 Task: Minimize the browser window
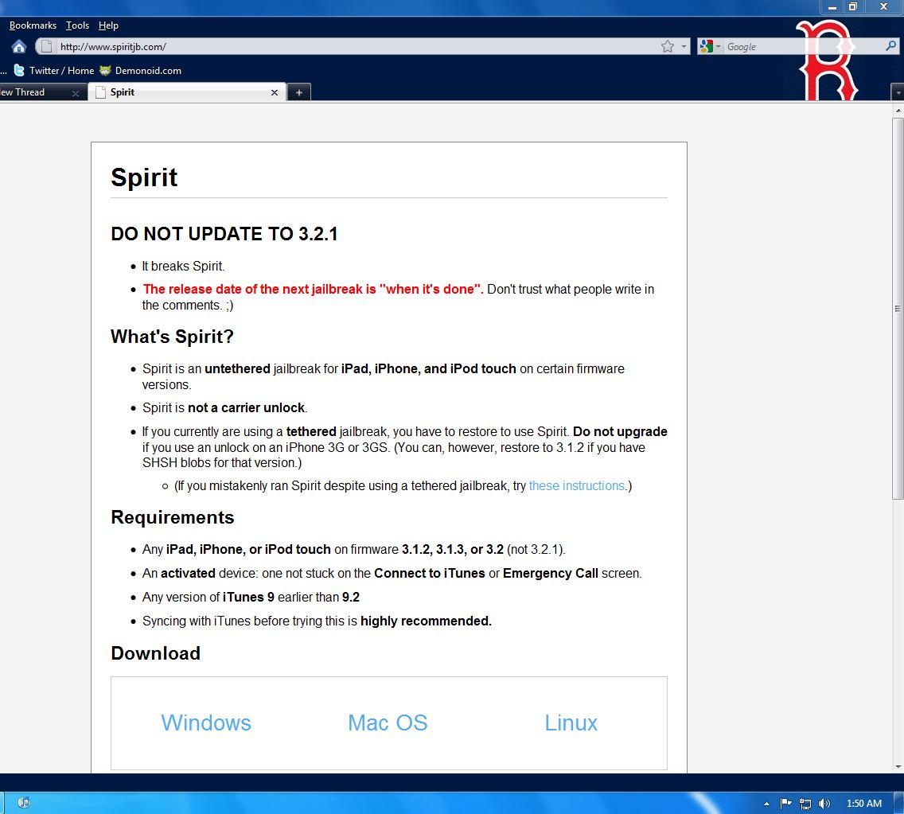[832, 7]
